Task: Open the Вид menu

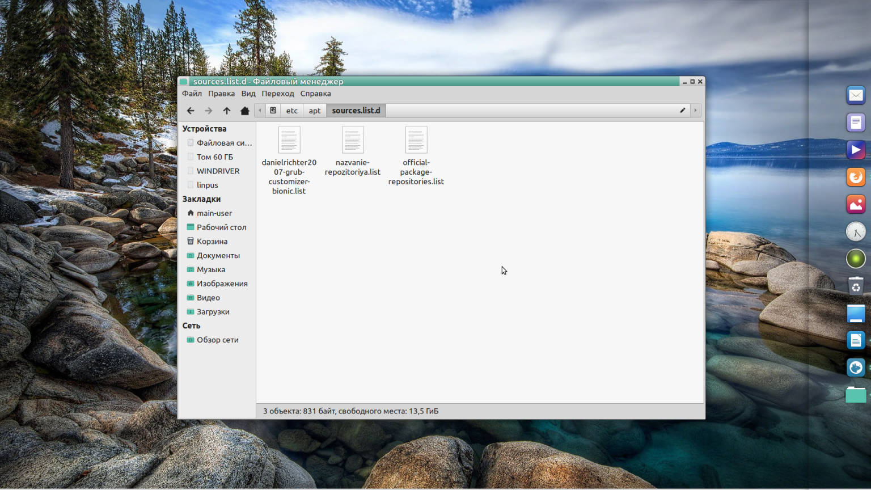Action: [x=248, y=94]
